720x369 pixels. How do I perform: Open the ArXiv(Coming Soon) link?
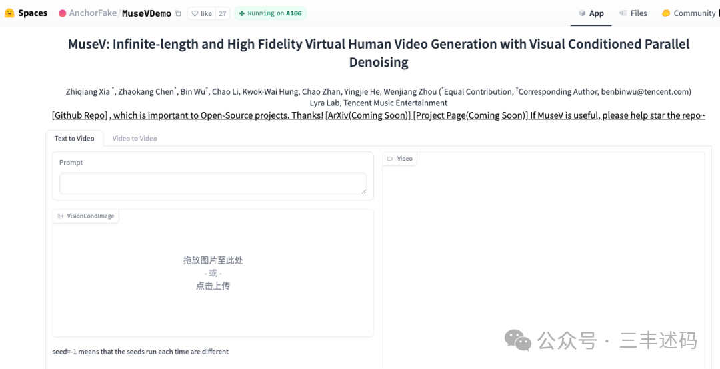[x=368, y=115]
